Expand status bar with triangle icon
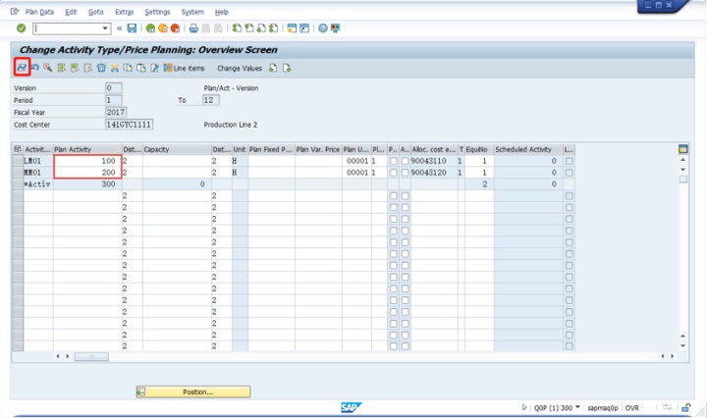Image resolution: width=707 pixels, height=418 pixels. pyautogui.click(x=524, y=407)
